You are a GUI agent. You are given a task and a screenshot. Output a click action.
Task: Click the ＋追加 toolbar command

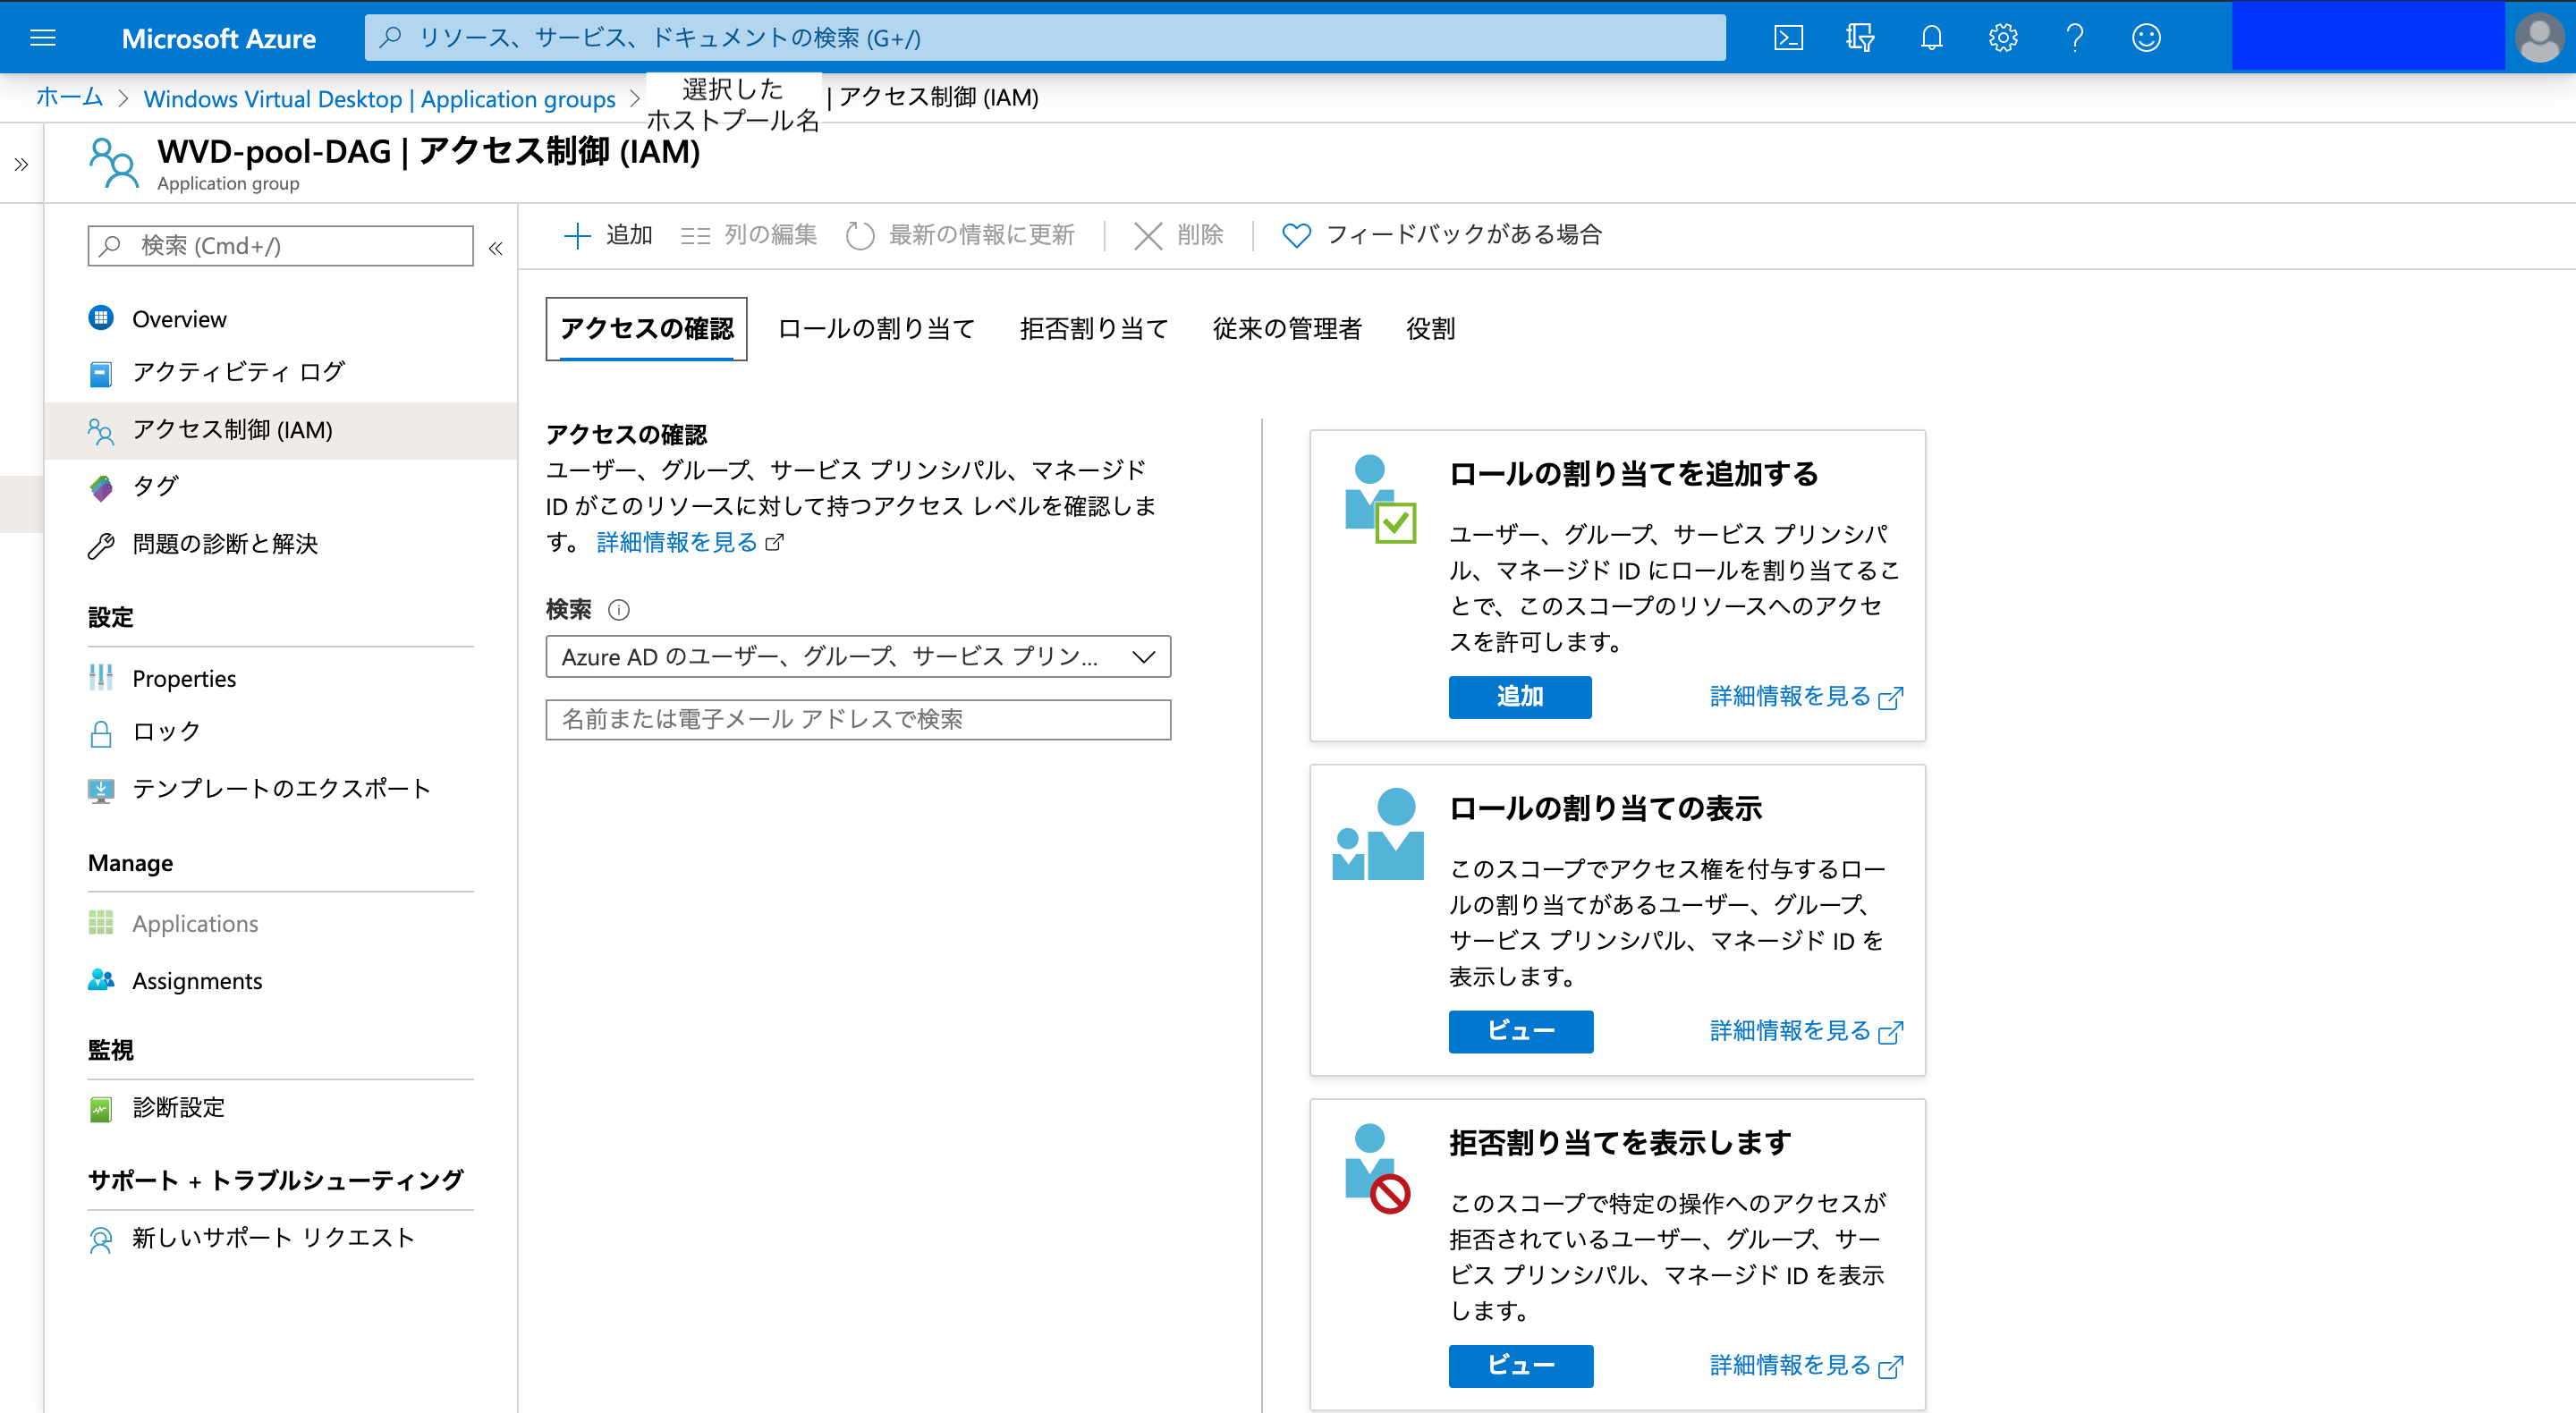coord(608,235)
